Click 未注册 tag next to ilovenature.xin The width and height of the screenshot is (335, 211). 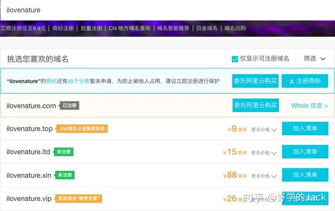(65, 175)
